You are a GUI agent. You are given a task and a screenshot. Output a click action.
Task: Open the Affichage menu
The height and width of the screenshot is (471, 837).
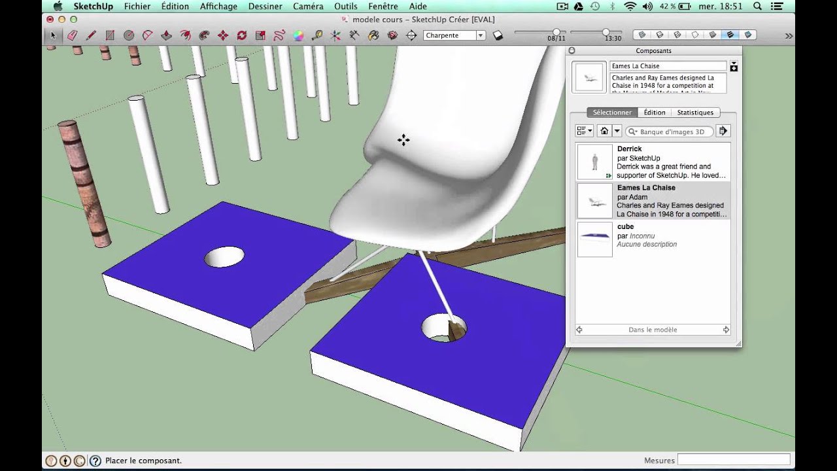[x=218, y=7]
